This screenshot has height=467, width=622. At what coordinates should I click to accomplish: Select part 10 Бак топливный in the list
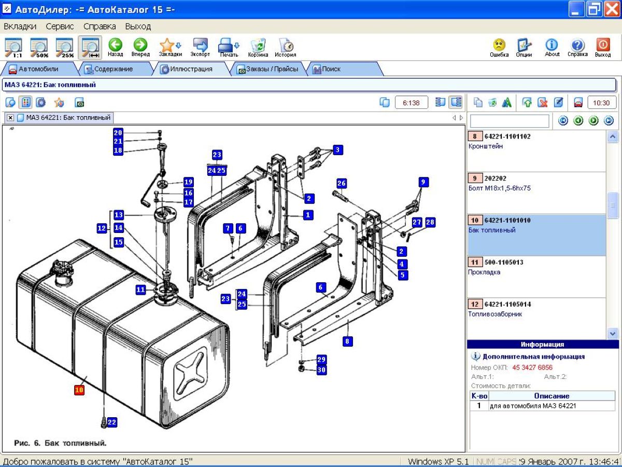(536, 235)
